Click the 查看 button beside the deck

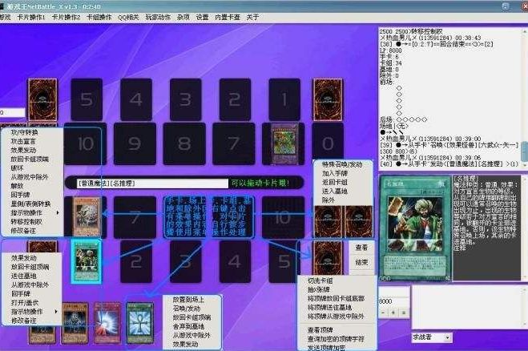361,248
